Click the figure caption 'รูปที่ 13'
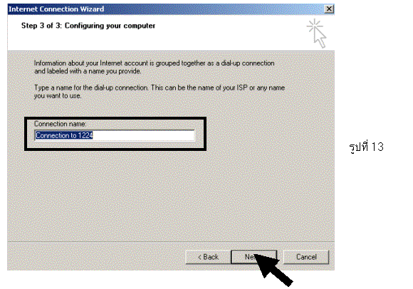Viewport: 413px width, 289px height. click(366, 146)
